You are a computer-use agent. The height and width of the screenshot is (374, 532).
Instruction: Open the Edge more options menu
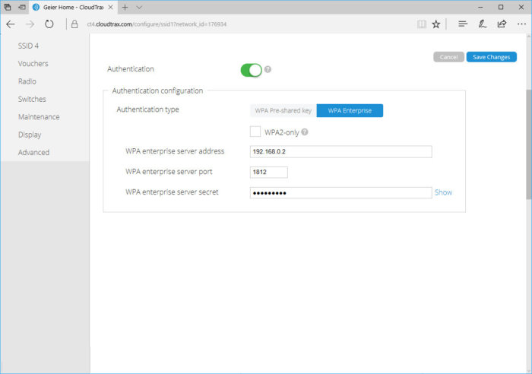click(x=521, y=24)
